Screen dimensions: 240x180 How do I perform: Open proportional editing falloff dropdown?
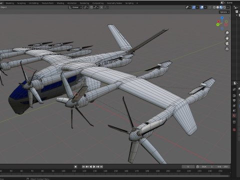coord(105,7)
